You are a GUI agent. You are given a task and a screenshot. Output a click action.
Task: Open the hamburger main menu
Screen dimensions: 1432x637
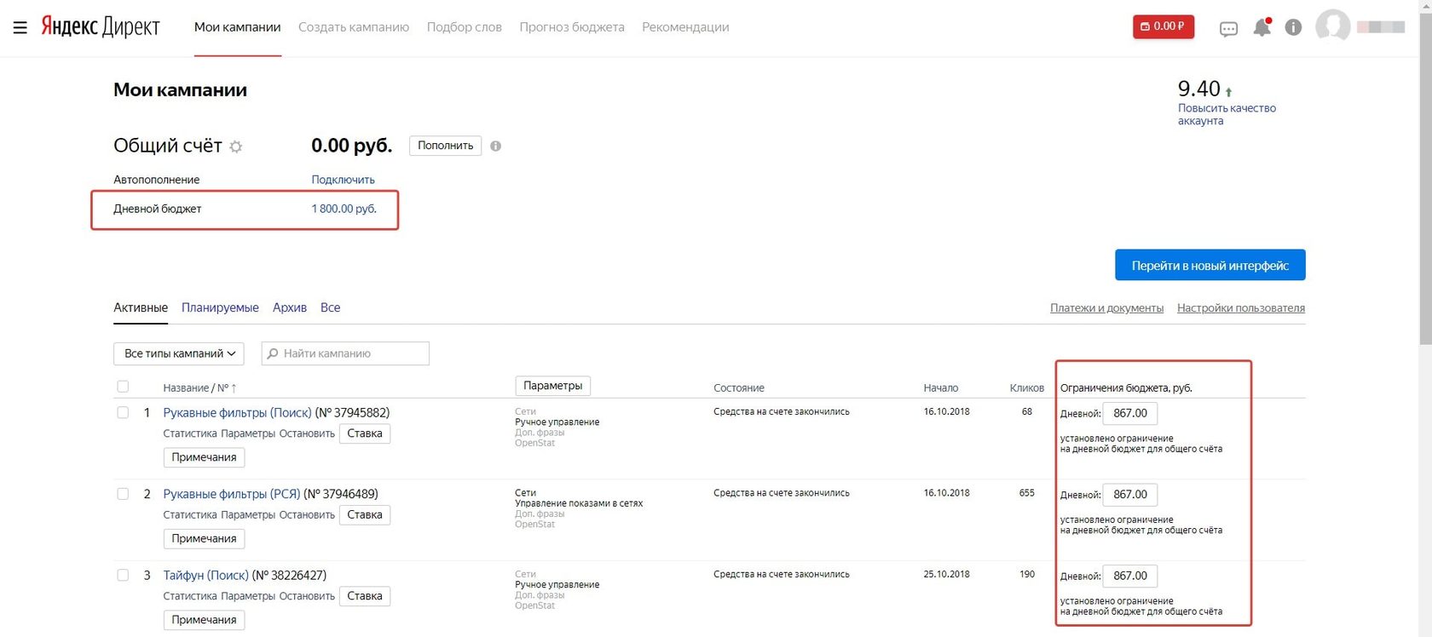pyautogui.click(x=20, y=27)
